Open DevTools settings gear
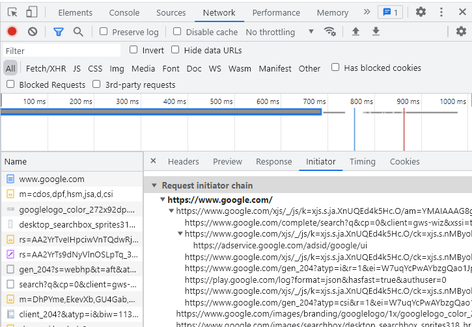 421,12
